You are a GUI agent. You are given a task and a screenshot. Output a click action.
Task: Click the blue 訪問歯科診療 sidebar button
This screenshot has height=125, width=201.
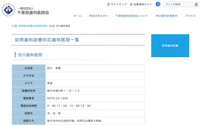tap(170, 46)
